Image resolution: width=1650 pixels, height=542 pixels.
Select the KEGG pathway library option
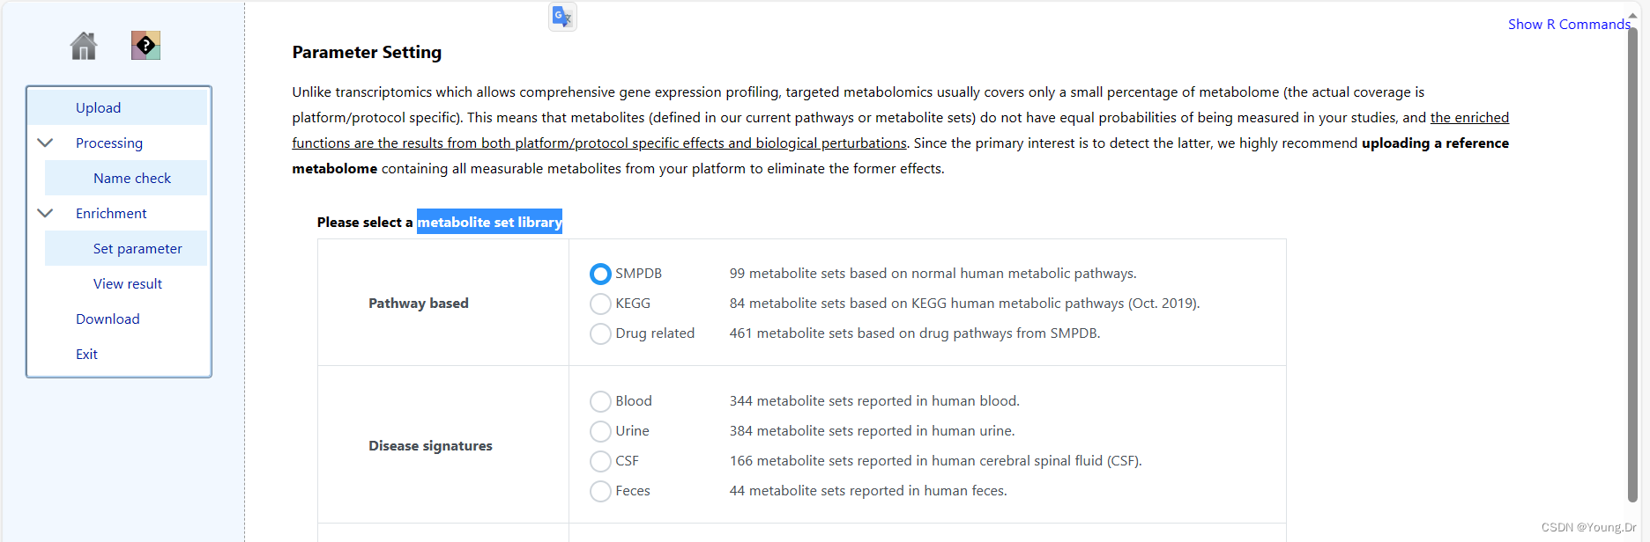click(600, 304)
